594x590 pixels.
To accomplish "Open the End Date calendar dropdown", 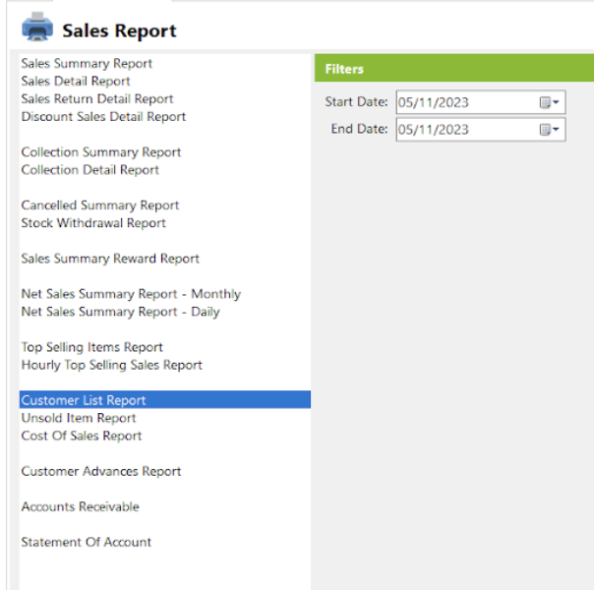I will 550,130.
